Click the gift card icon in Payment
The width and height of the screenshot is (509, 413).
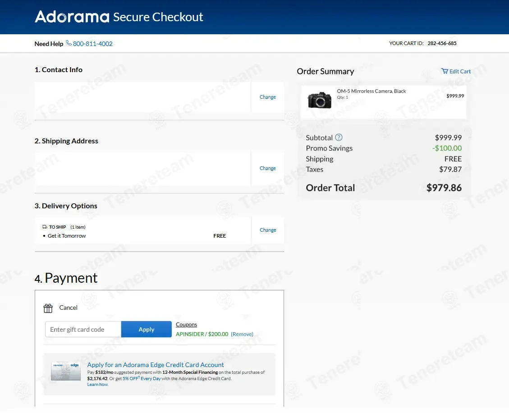click(48, 308)
